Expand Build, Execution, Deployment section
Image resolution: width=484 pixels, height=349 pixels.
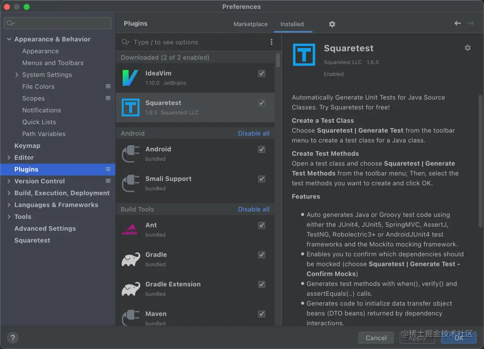click(9, 193)
